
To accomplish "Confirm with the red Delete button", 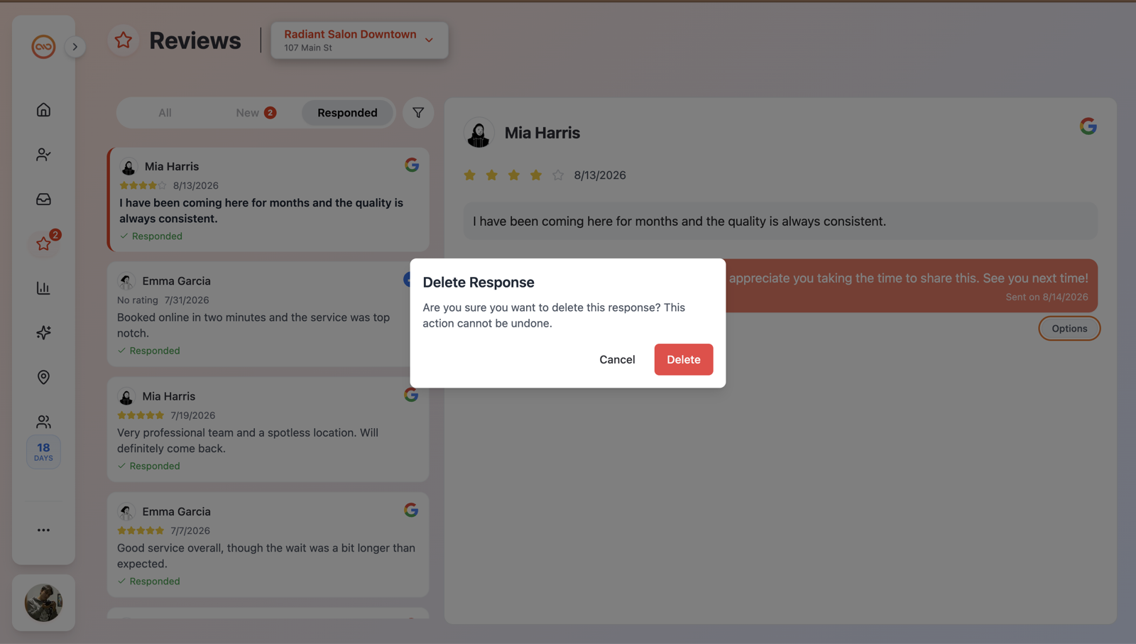I will [684, 359].
